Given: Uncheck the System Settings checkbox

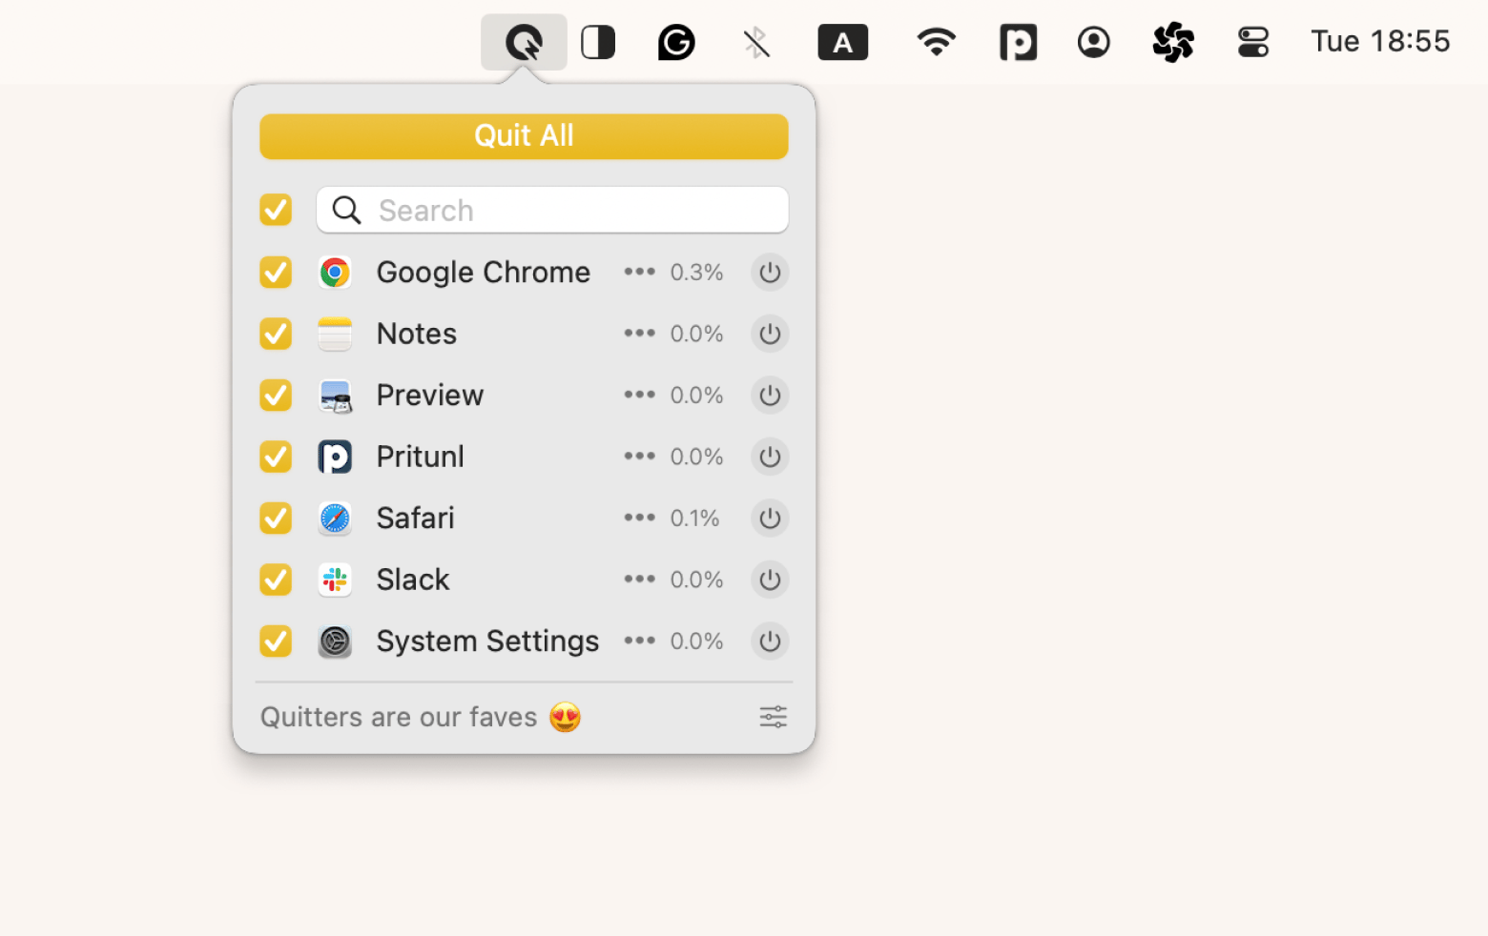Looking at the screenshot, I should pyautogui.click(x=276, y=641).
